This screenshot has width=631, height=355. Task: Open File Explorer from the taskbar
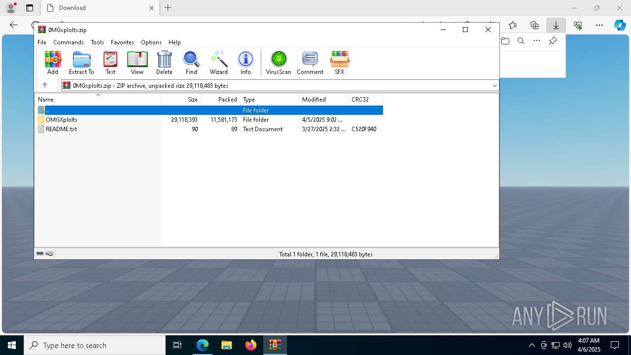pos(226,345)
